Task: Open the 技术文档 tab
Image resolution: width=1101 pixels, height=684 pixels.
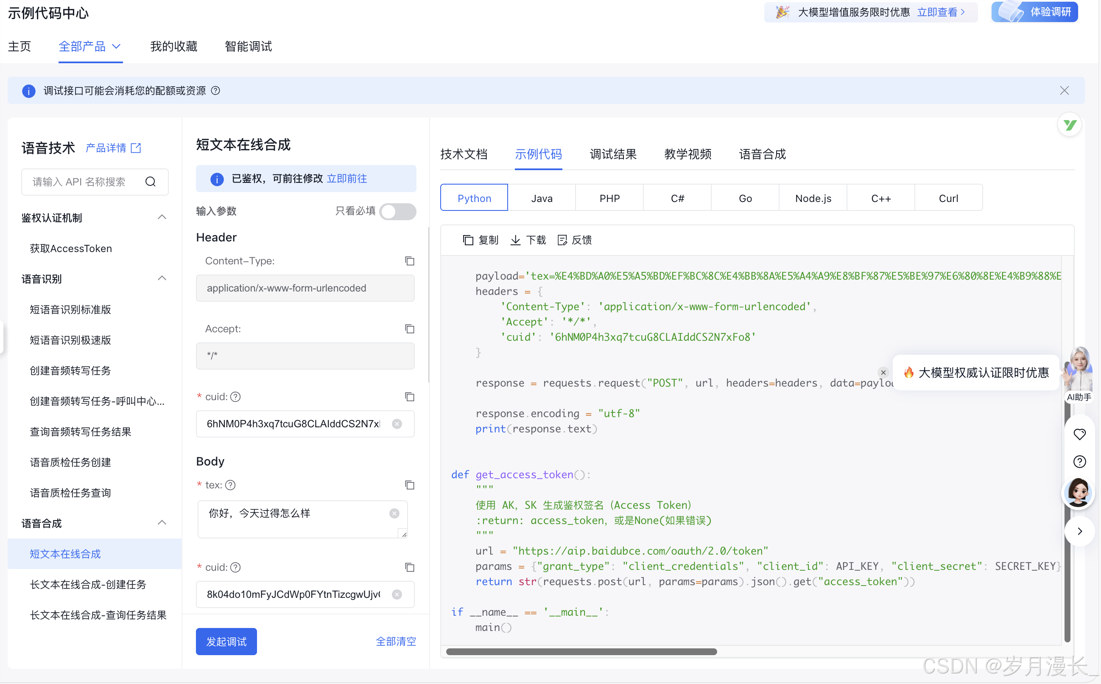Action: (464, 154)
